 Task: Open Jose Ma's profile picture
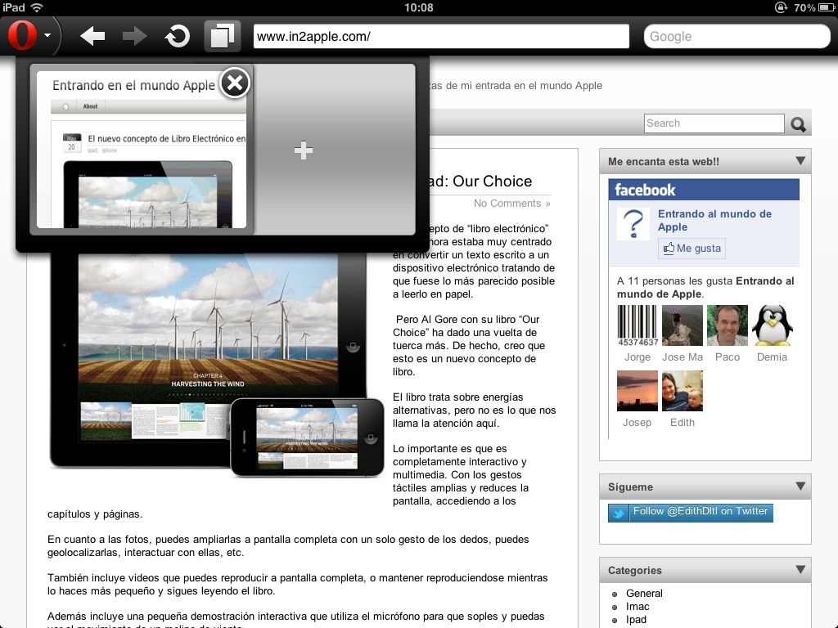pos(682,325)
